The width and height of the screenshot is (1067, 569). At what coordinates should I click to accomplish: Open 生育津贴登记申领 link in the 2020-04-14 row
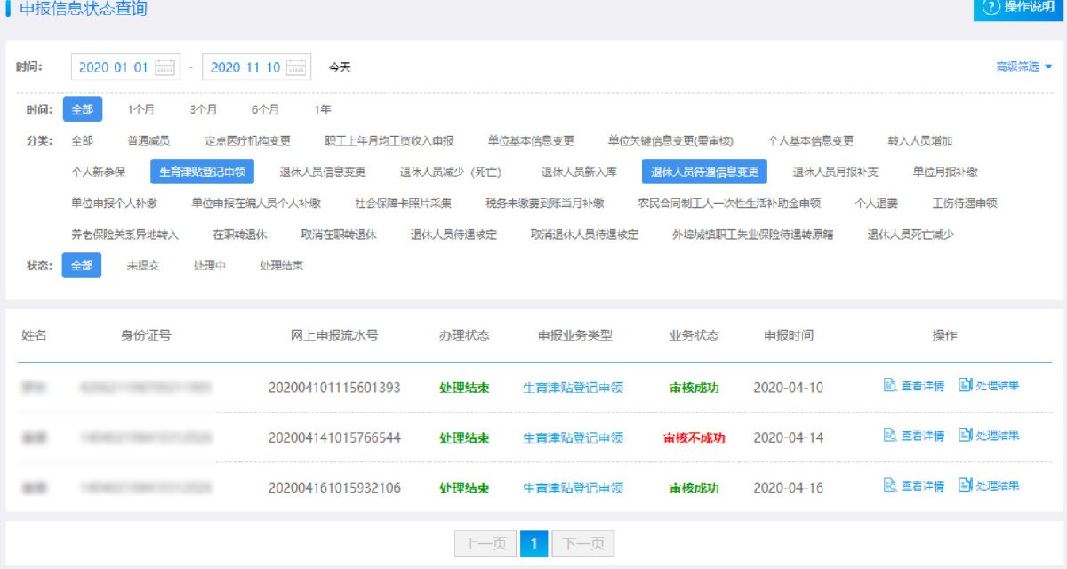coord(573,437)
